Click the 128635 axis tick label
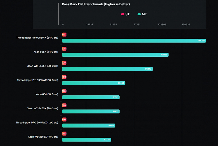Viewport: 218px width, 146px height. pos(186,24)
